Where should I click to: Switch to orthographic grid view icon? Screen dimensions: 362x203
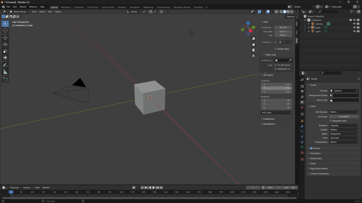[x=253, y=56]
